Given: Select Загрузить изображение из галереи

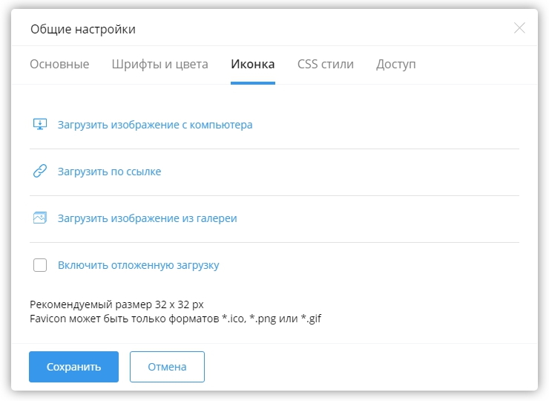Looking at the screenshot, I should [147, 218].
